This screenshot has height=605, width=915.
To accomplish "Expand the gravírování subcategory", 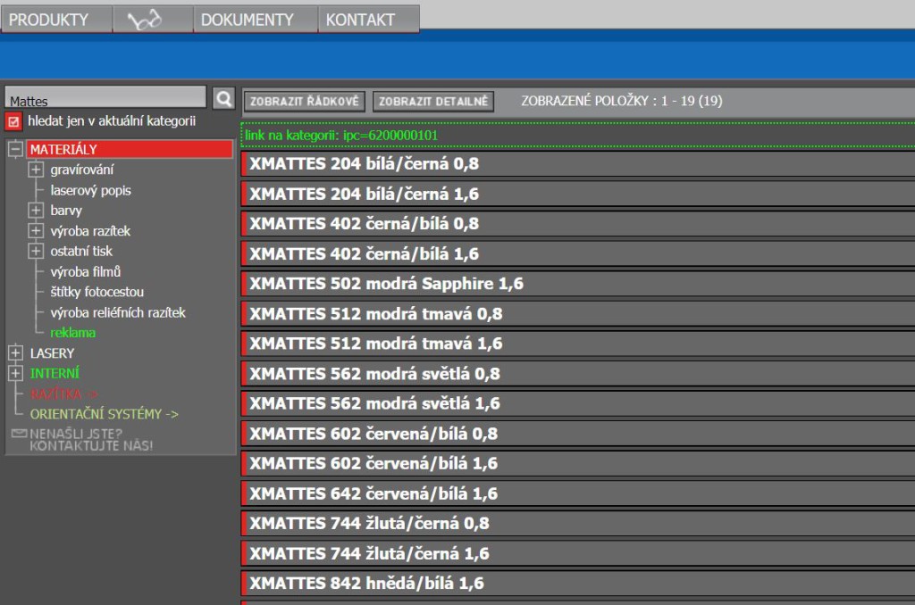I will [x=36, y=170].
